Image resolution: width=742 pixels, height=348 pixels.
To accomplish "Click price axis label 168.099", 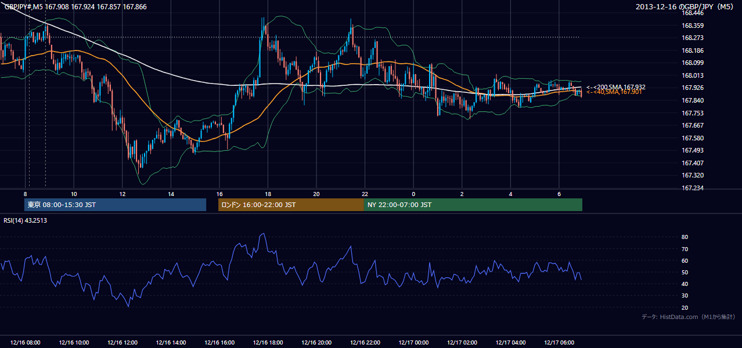I will pos(693,63).
